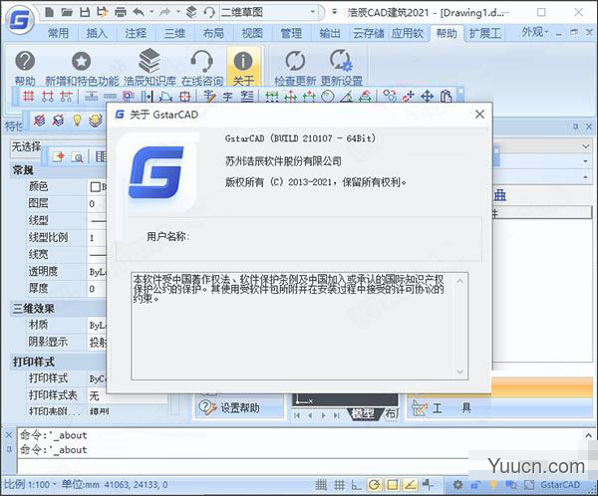This screenshot has height=496, width=598.
Task: Jump to last layout tab arrow
Action: (x=337, y=415)
